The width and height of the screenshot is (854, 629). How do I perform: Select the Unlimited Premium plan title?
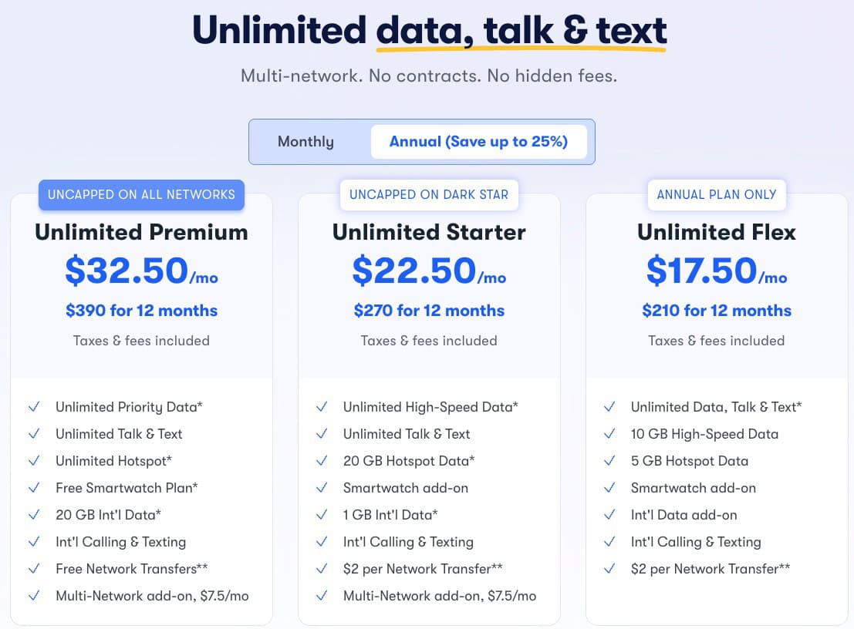tap(142, 232)
